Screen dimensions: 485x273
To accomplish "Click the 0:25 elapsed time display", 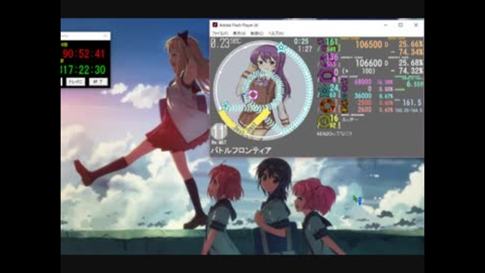I will click(301, 41).
